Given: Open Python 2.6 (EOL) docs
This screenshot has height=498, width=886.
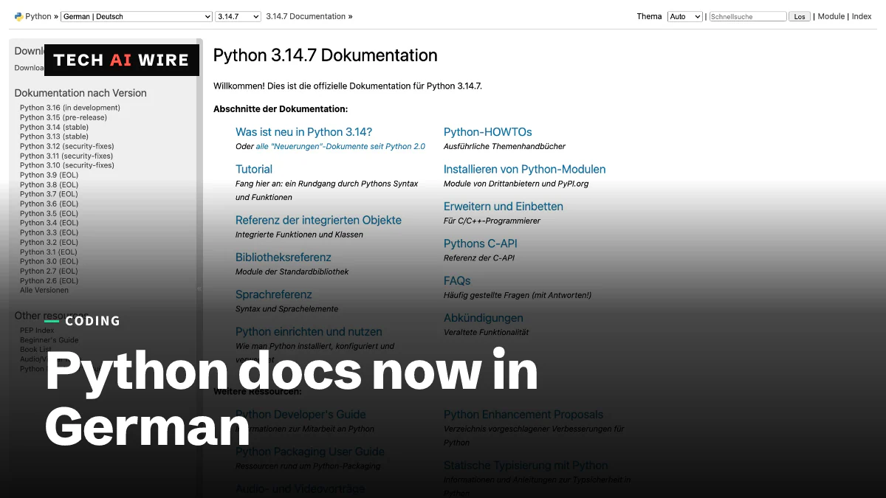Looking at the screenshot, I should coord(49,280).
